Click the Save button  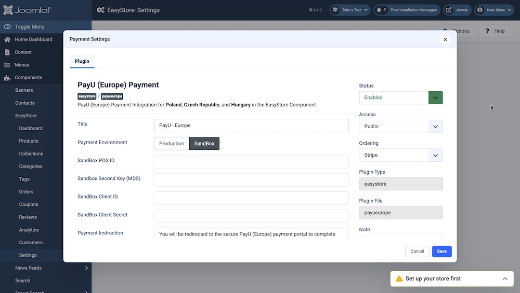[441, 252]
